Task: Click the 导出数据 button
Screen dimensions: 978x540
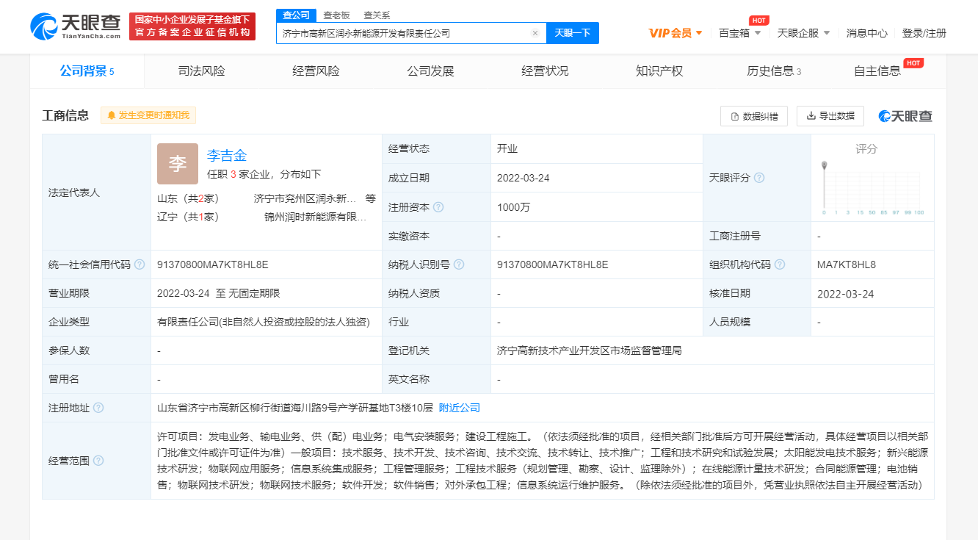Action: point(830,116)
